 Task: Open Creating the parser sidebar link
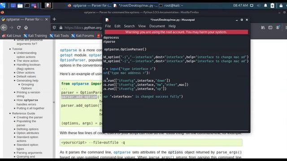[30, 117]
